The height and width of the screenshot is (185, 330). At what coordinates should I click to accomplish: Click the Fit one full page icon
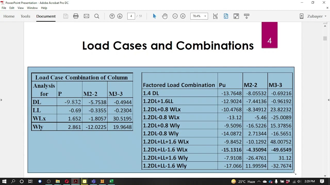click(x=226, y=16)
